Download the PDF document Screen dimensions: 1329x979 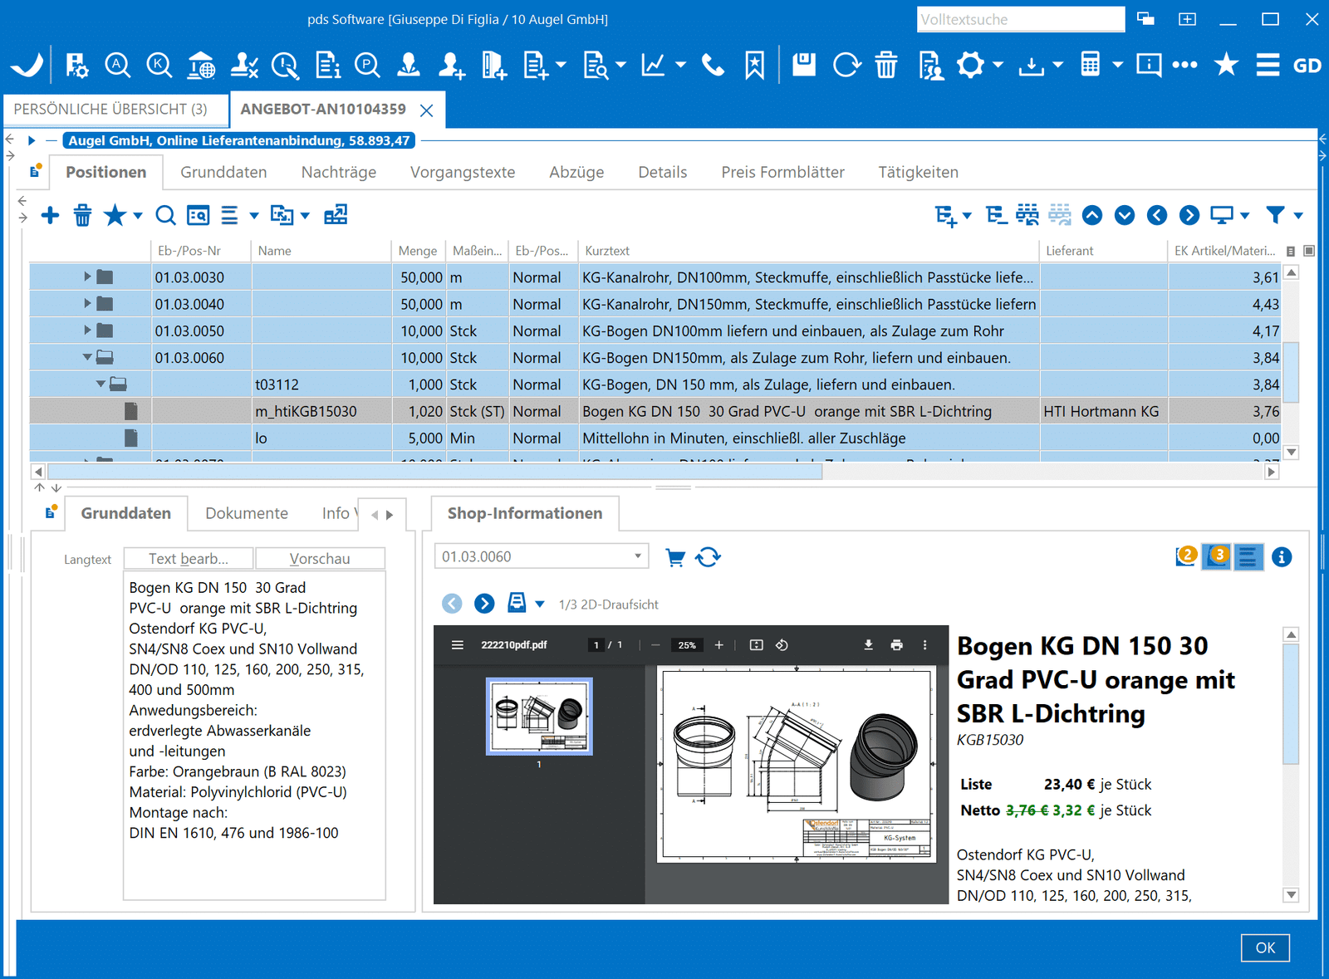[868, 645]
